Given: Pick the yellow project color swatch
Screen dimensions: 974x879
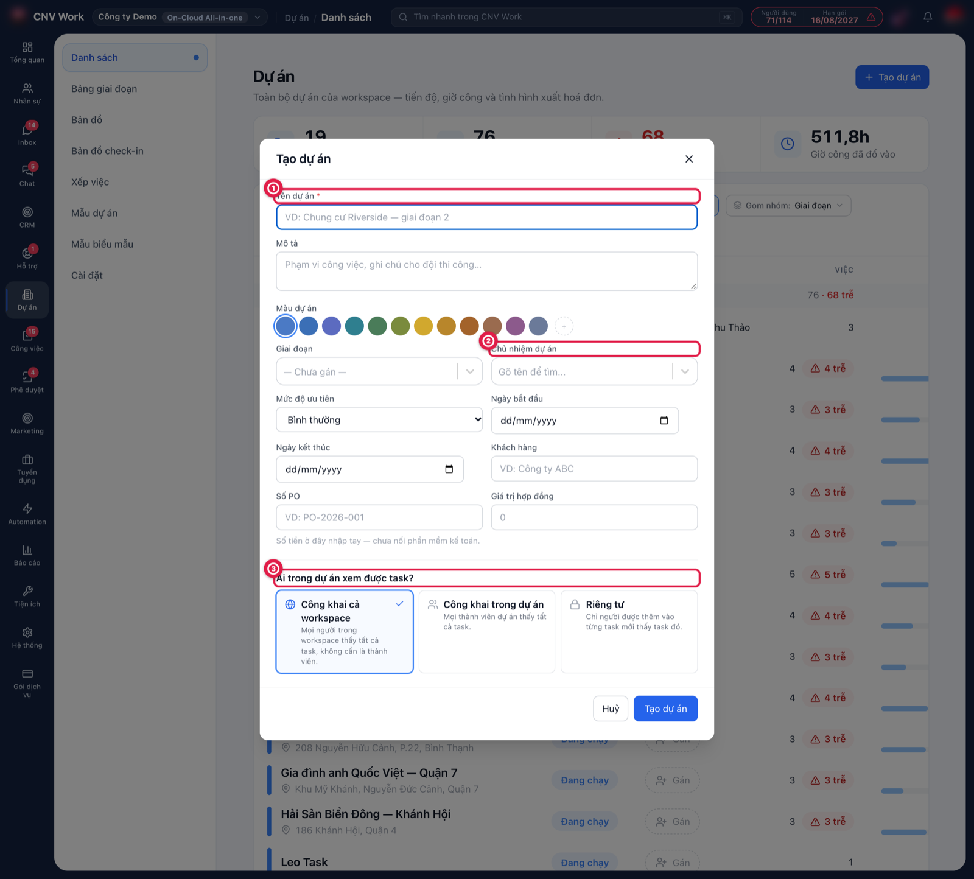Looking at the screenshot, I should [423, 326].
